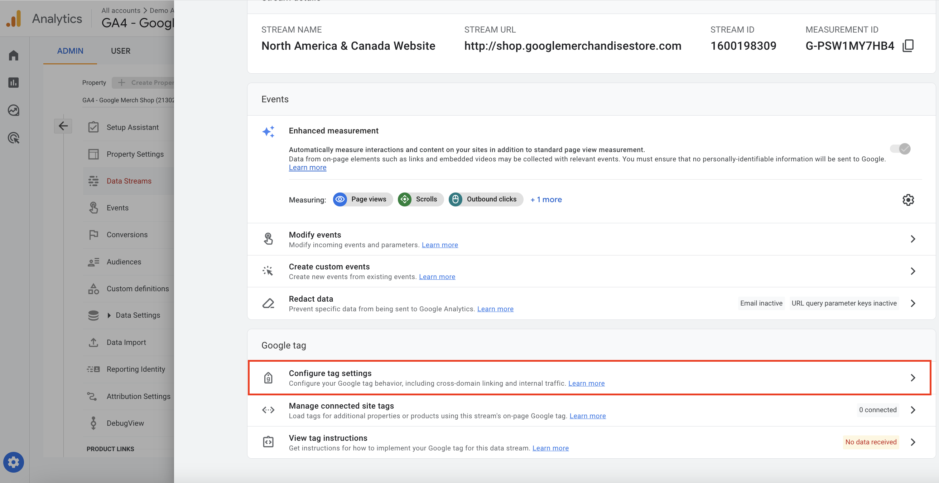Click the back arrow button in Property column
Screen dimensions: 939x483
(63, 126)
